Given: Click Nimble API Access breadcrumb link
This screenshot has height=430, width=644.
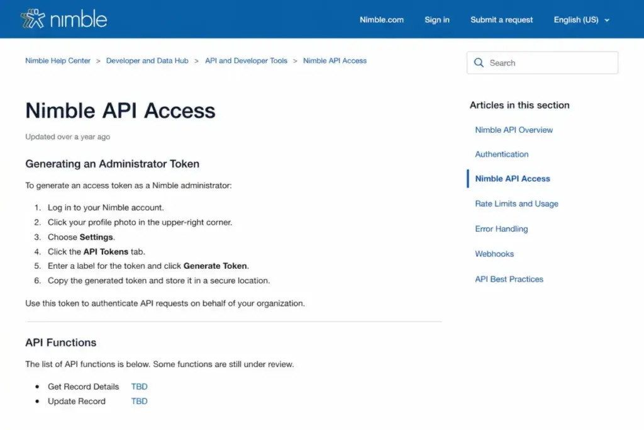Looking at the screenshot, I should (335, 61).
